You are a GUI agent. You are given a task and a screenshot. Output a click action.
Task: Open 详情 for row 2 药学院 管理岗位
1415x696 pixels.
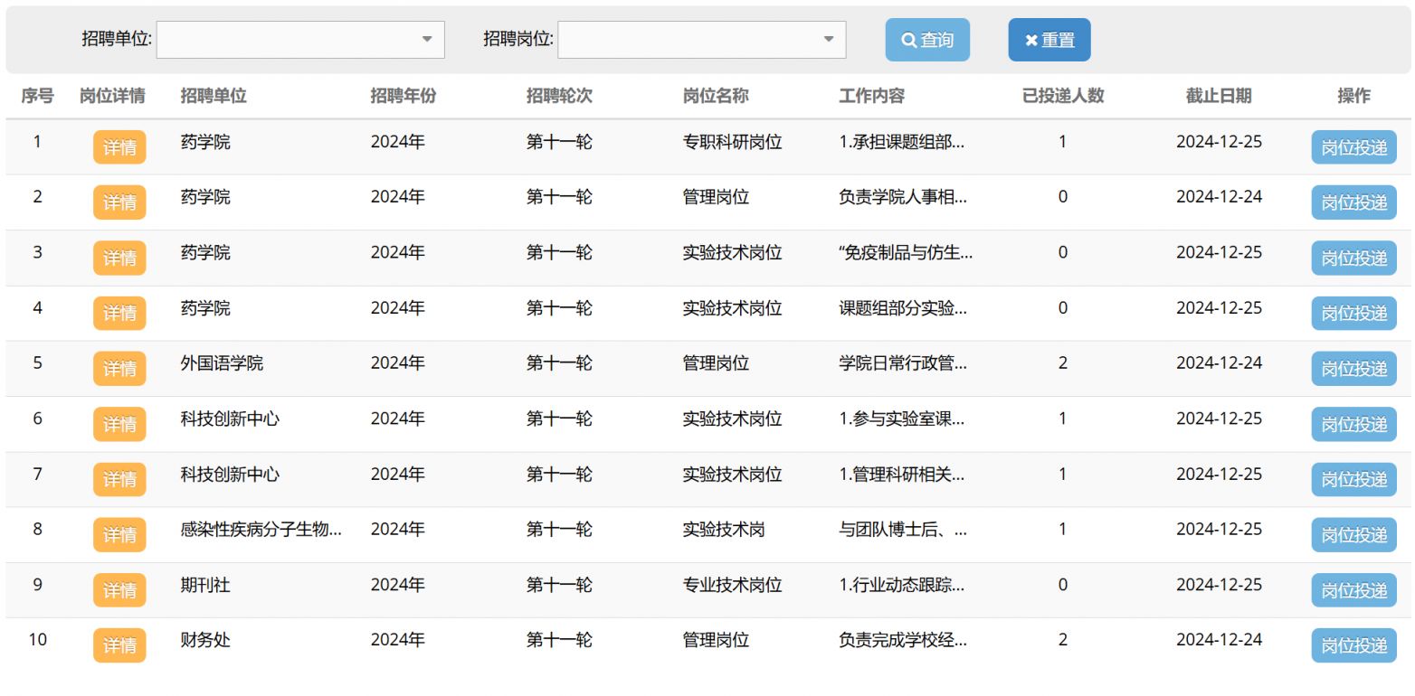tap(119, 202)
